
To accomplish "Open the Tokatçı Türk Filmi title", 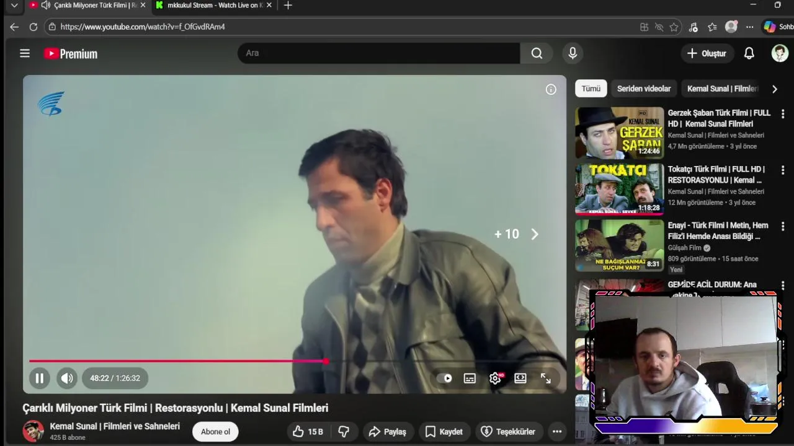I will click(716, 175).
